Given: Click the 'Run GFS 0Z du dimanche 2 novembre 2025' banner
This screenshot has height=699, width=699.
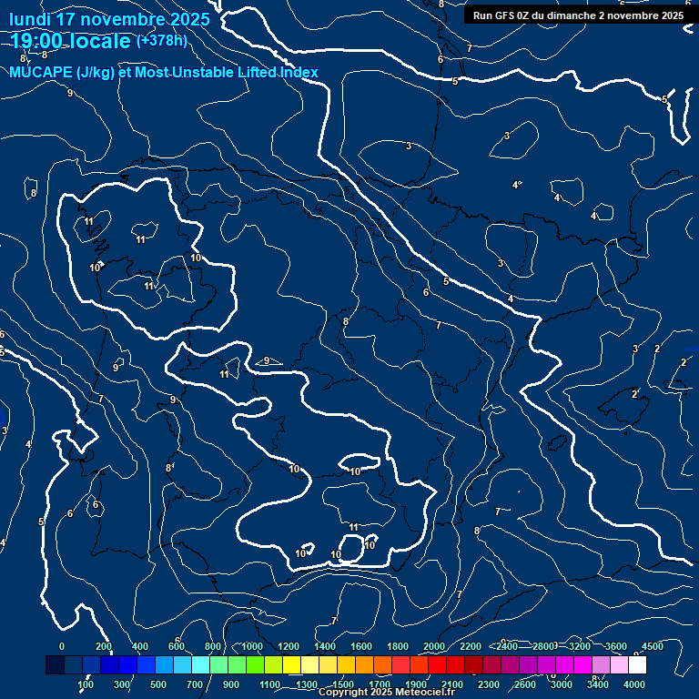Looking at the screenshot, I should pyautogui.click(x=578, y=15).
